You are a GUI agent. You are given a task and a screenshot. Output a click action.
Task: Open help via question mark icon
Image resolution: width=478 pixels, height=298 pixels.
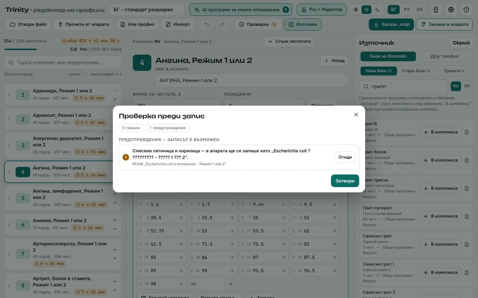(466, 10)
